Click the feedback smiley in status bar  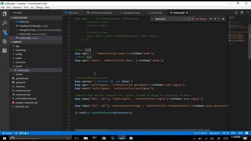(247, 133)
